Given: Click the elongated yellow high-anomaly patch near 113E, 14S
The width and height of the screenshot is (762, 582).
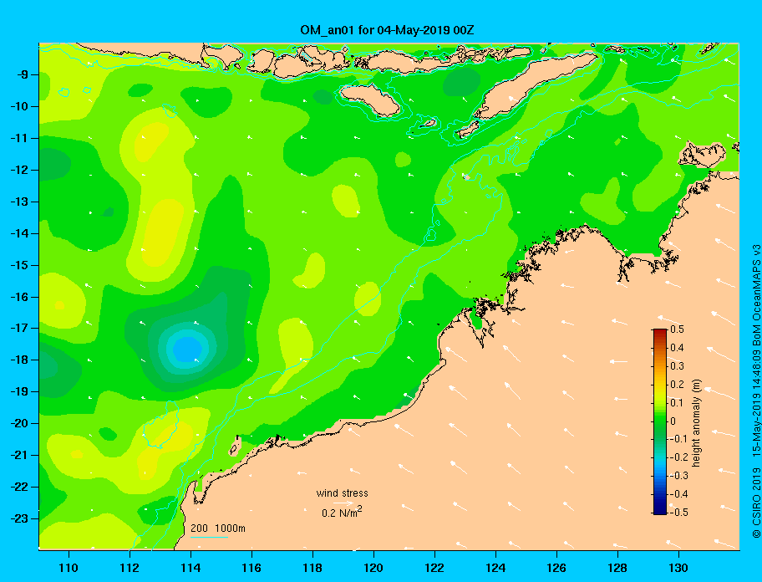Looking at the screenshot, I should pos(163,232).
